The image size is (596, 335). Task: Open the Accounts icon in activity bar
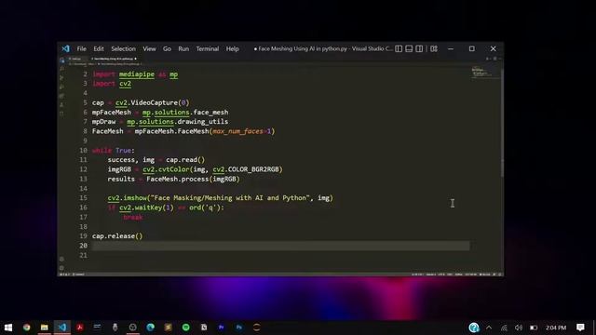(61, 259)
